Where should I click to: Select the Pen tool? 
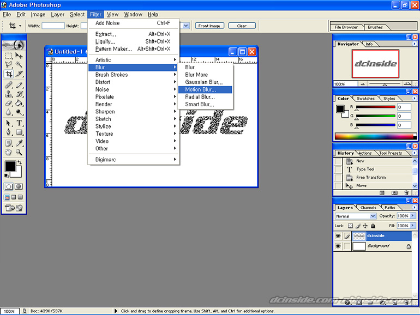tap(8, 132)
